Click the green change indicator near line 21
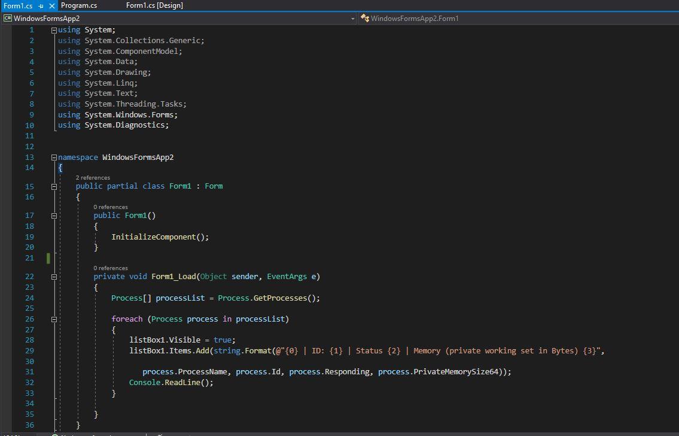 (x=48, y=258)
